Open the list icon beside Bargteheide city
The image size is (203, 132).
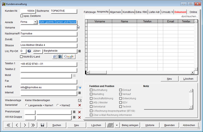[80, 51]
